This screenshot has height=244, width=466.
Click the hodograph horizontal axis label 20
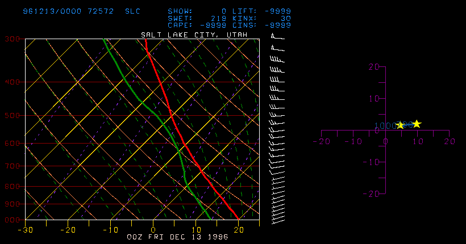tap(450, 142)
